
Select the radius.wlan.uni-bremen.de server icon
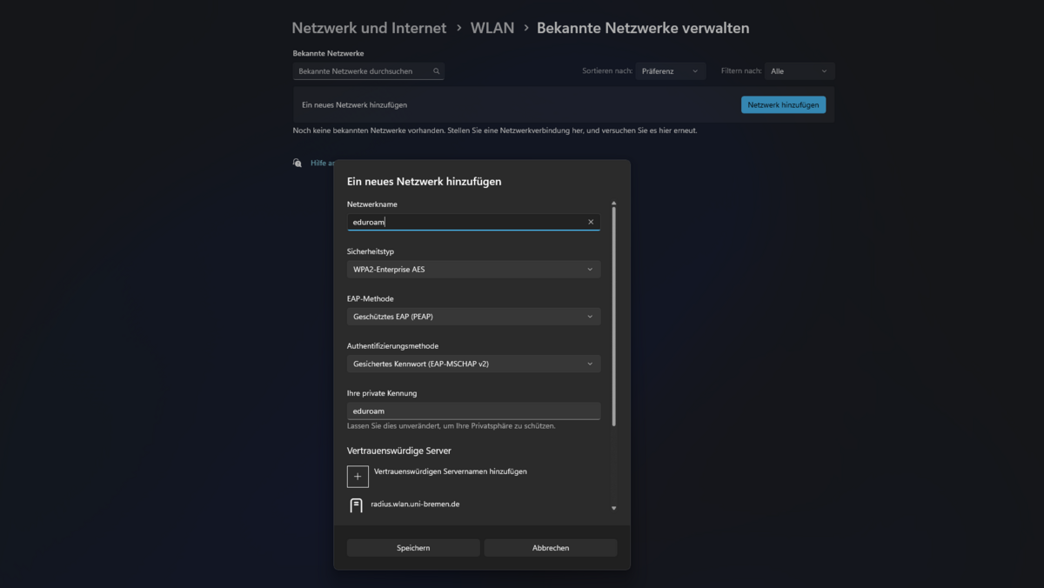356,505
